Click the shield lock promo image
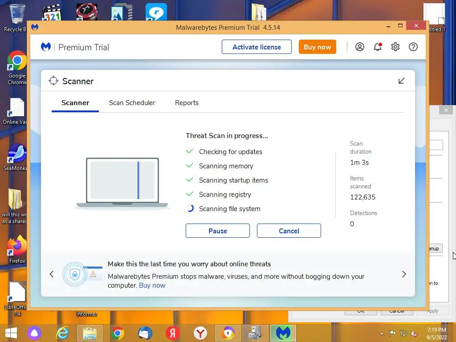This screenshot has height=342, width=456. coord(82,274)
